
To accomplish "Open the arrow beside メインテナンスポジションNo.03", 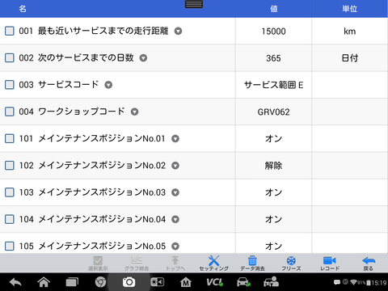I will click(x=175, y=192).
